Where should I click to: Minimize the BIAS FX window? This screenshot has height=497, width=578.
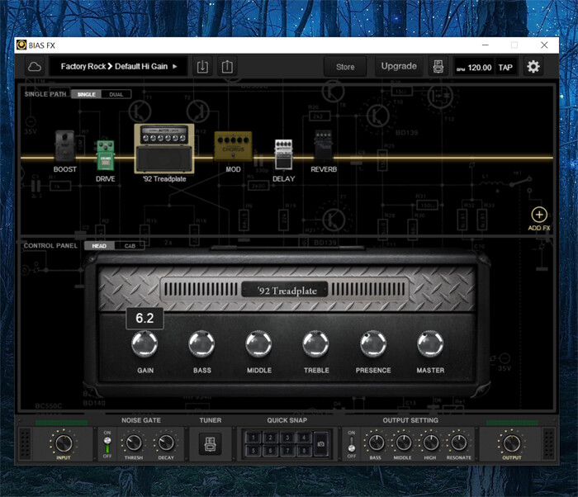click(x=486, y=45)
